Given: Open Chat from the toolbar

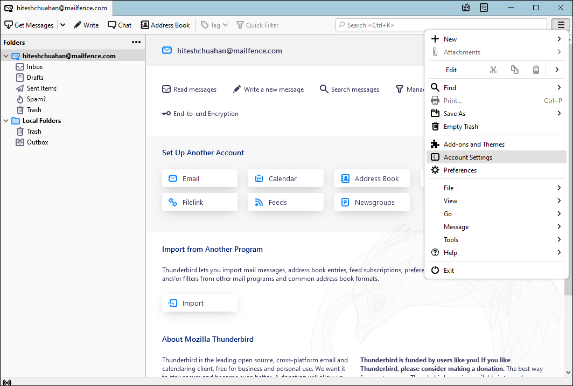Looking at the screenshot, I should (120, 25).
